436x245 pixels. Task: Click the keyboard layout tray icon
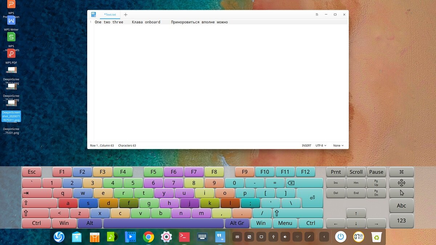point(237,237)
